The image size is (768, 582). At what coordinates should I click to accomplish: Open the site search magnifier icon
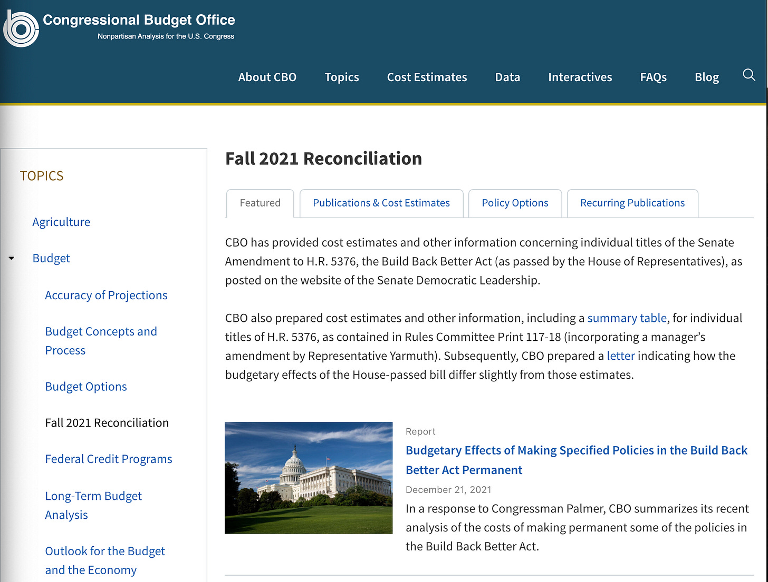coord(749,75)
